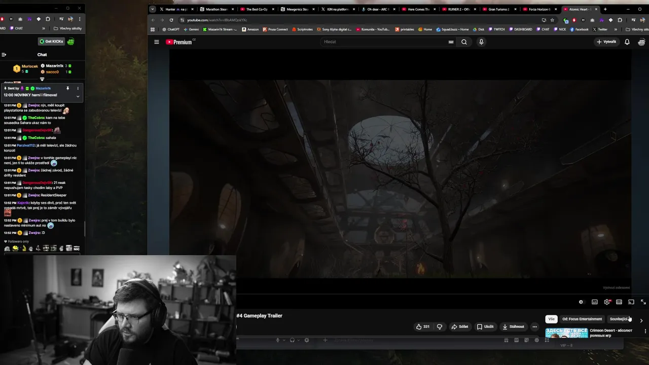Open the YouTube hamburger guide menu

click(x=157, y=42)
